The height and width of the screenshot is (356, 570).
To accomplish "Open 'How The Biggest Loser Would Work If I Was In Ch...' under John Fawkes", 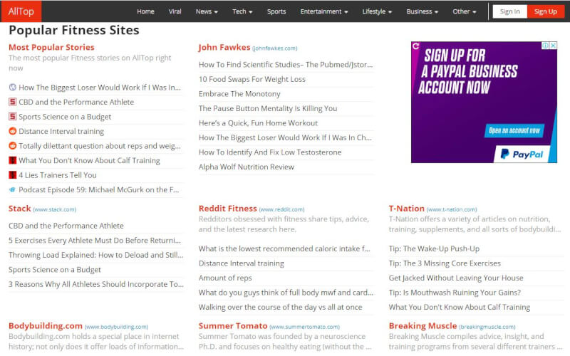I will pyautogui.click(x=286, y=137).
